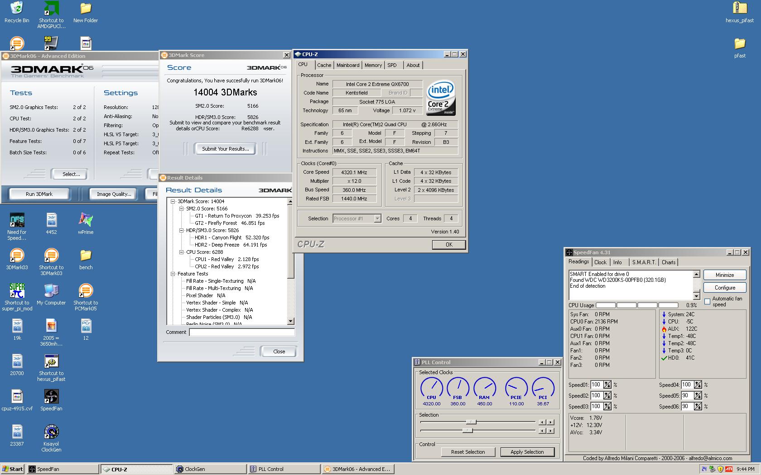
Task: Launch the 3DMark03 desktop icon
Action: tap(17, 259)
